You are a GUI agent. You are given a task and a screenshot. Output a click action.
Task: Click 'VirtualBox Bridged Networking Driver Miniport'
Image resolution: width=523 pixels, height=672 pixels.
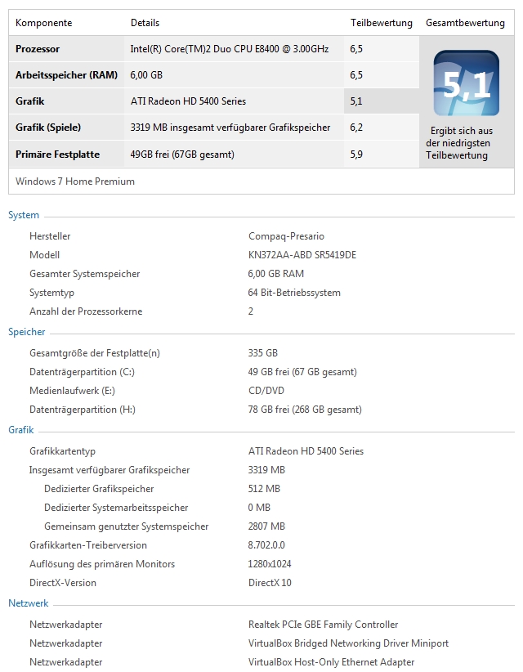point(348,643)
